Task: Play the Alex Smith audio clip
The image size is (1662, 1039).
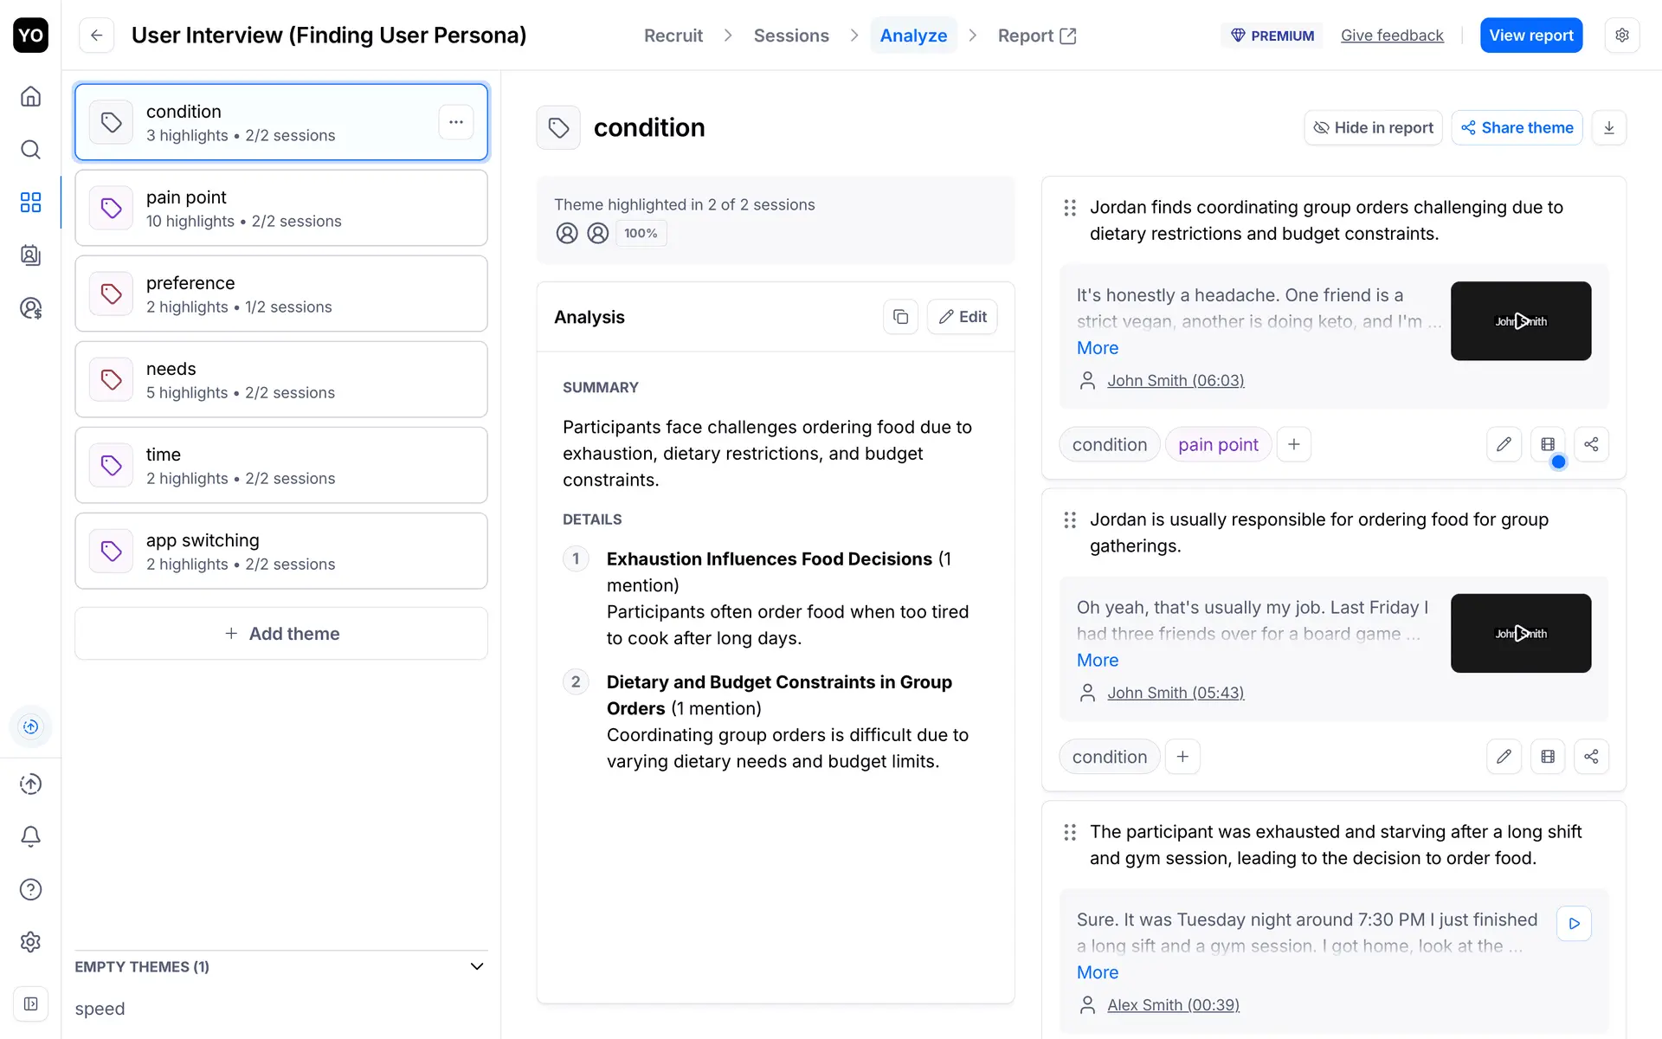Action: (1573, 924)
